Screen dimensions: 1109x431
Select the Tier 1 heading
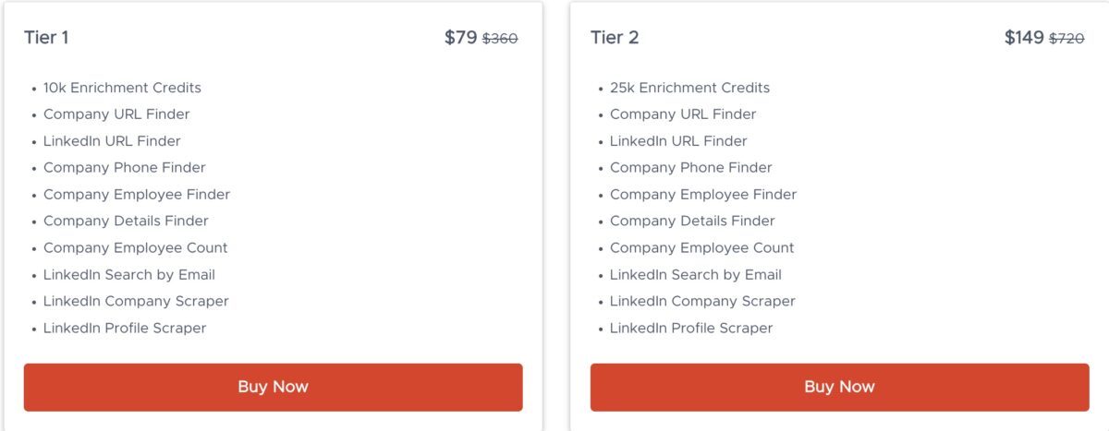pyautogui.click(x=46, y=38)
